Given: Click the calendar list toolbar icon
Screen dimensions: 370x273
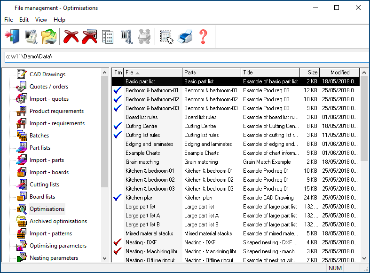Looking at the screenshot, I should point(31,37).
